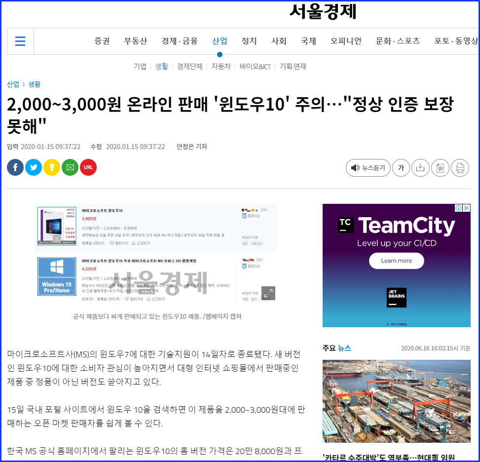Click the 입력 2020-01-15 timestamp
Viewport: 480px width, 462px height.
click(44, 147)
